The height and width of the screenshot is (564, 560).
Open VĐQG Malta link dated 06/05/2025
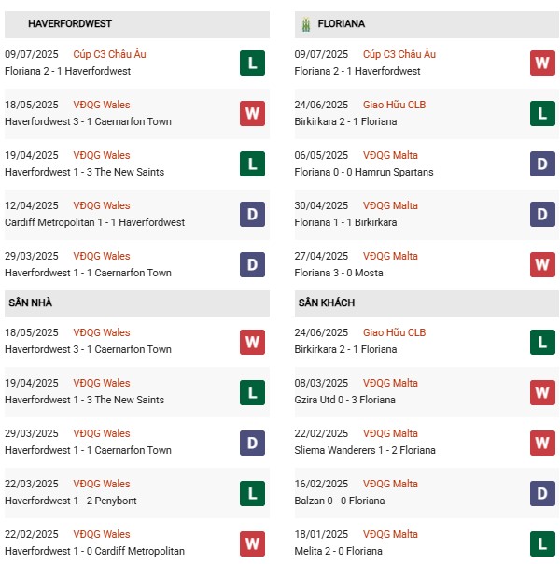coord(390,155)
